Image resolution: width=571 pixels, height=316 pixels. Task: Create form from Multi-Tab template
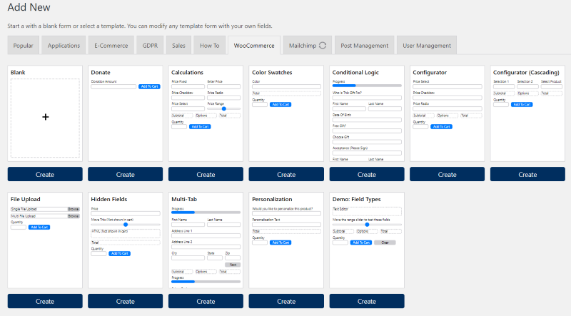pos(206,301)
